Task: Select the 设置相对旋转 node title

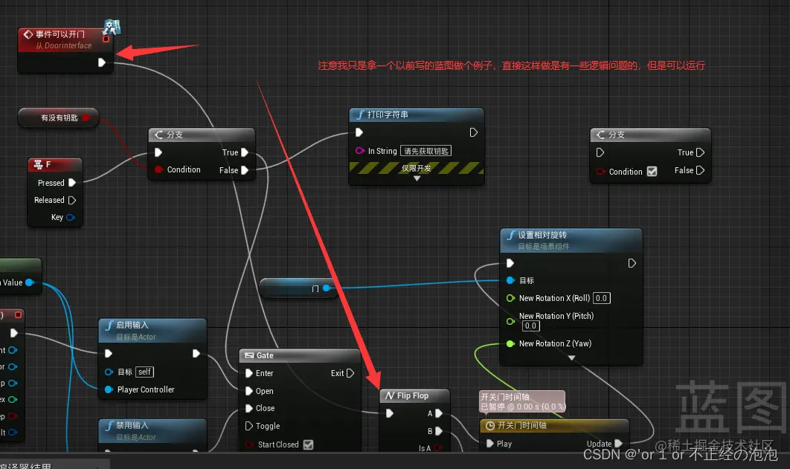Action: tap(542, 235)
